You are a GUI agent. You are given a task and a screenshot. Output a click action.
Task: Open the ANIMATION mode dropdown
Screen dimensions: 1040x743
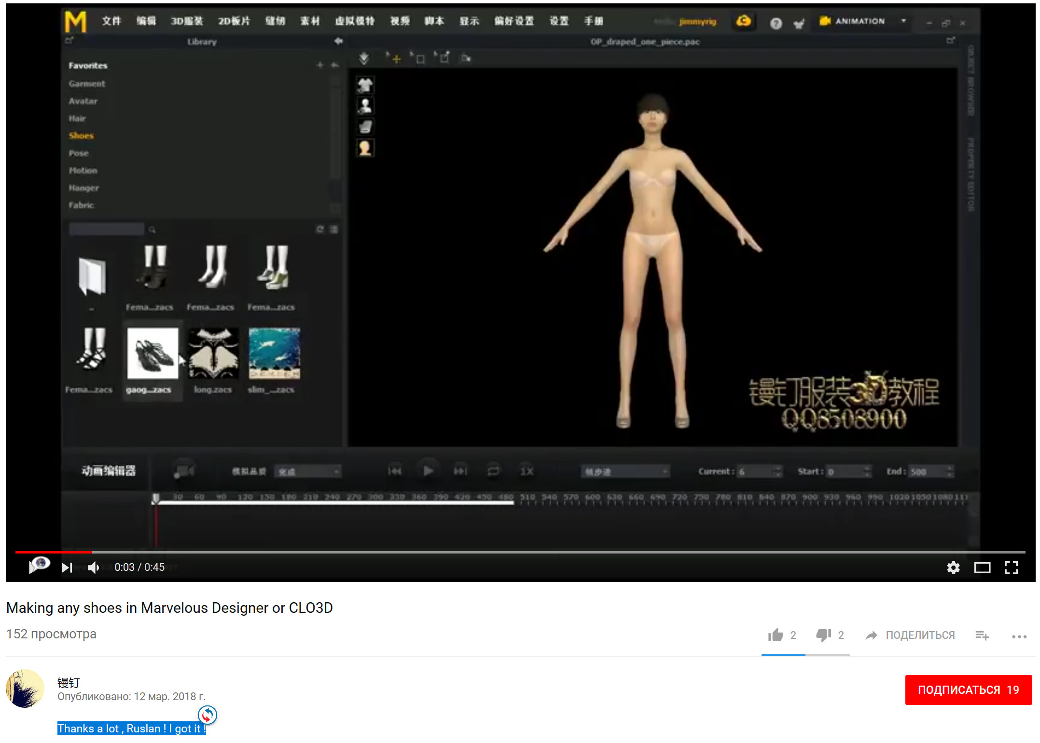[x=903, y=21]
